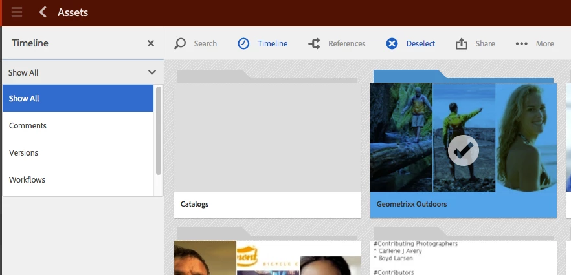Screen dimensions: 571x275
Task: Share asset using the Share label
Action: [x=486, y=44]
